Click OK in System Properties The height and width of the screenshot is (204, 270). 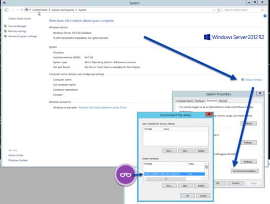(218, 183)
